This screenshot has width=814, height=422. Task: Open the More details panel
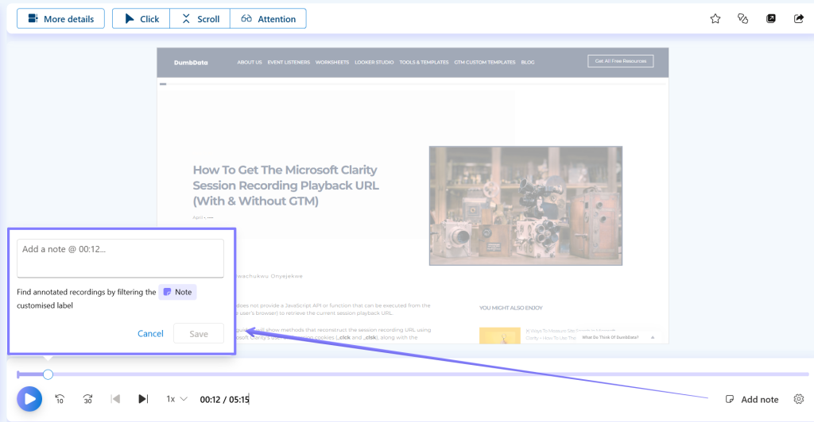[60, 19]
